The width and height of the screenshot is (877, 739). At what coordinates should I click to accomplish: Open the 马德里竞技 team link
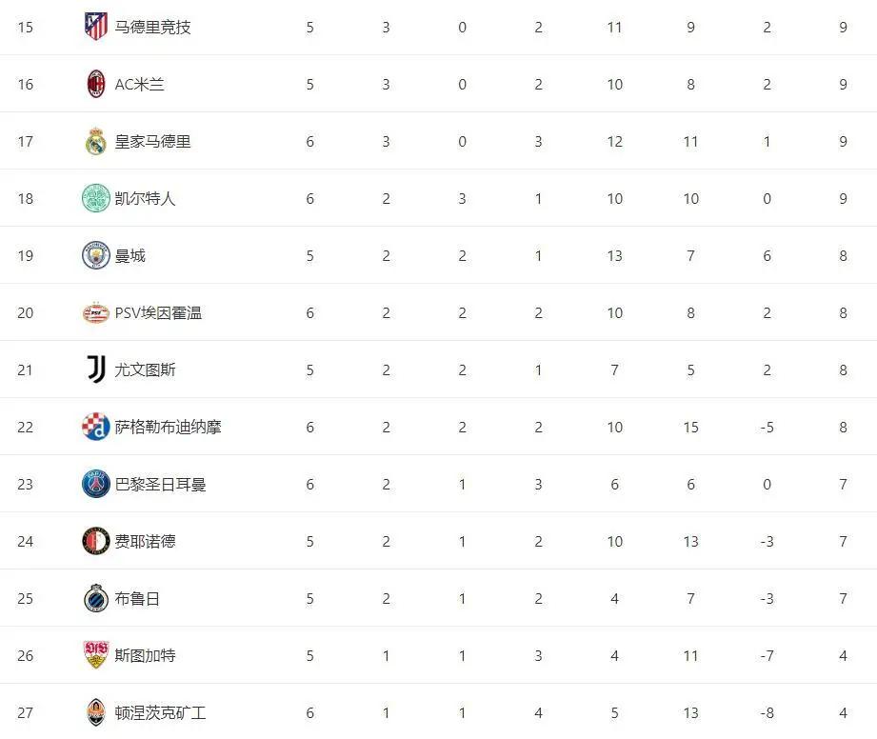(x=152, y=27)
